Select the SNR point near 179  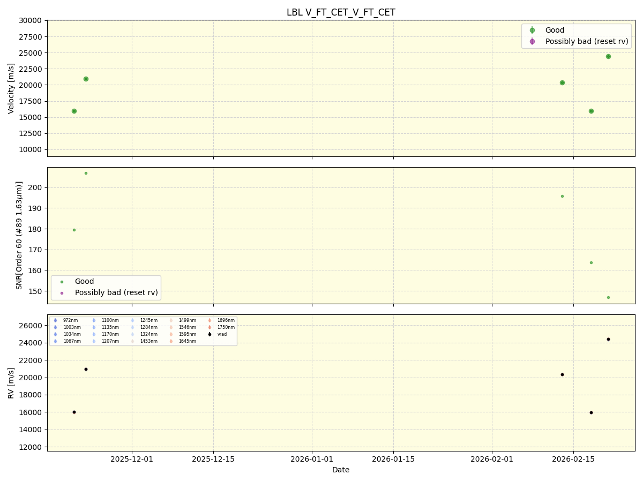click(x=74, y=230)
